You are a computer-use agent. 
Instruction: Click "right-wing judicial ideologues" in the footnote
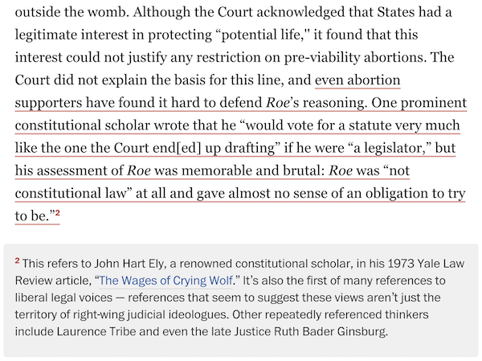[x=151, y=314]
